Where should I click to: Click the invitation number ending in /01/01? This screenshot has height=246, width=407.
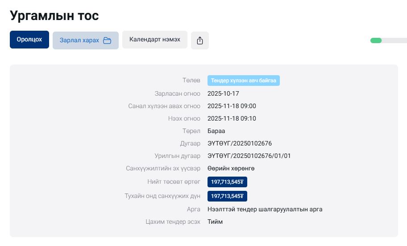click(249, 156)
